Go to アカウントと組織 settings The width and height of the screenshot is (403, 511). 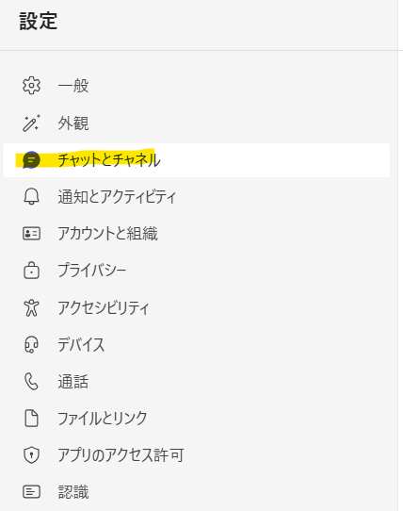[x=196, y=234]
